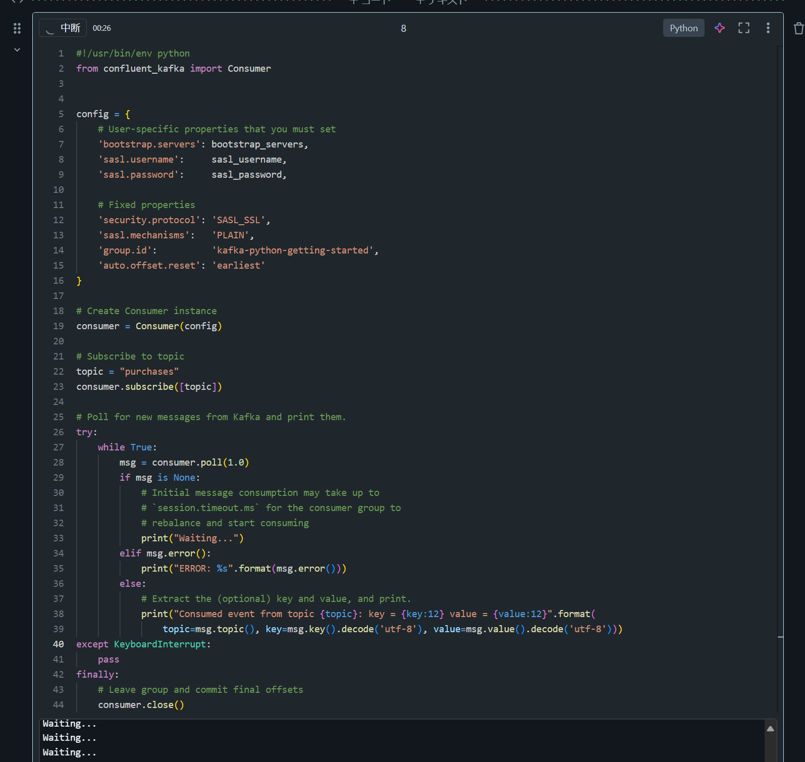Viewport: 805px width, 762px height.
Task: Click the 'except KeyboardInterrupt:' line
Action: pyautogui.click(x=143, y=644)
